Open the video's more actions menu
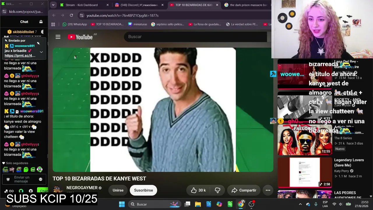 (268, 190)
